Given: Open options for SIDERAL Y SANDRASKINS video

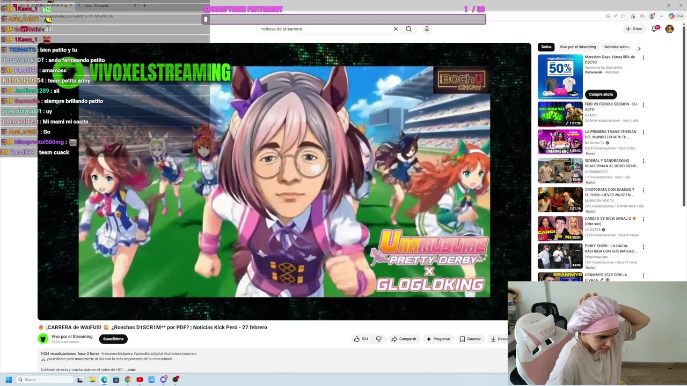Looking at the screenshot, I should click(x=643, y=161).
